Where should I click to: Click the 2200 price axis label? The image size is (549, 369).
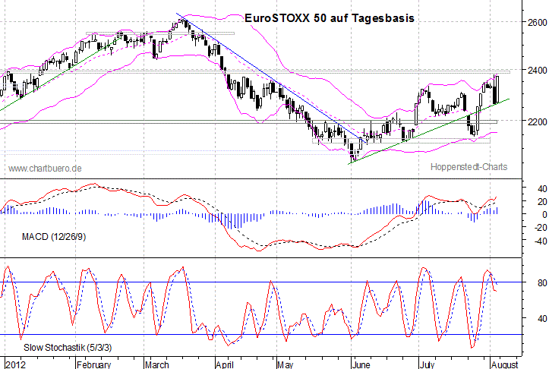[x=537, y=121]
